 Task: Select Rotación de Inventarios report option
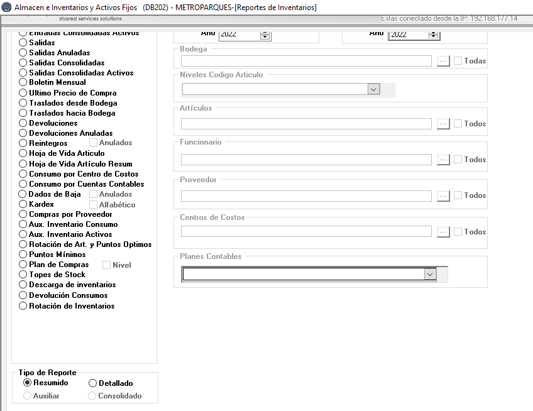point(23,306)
